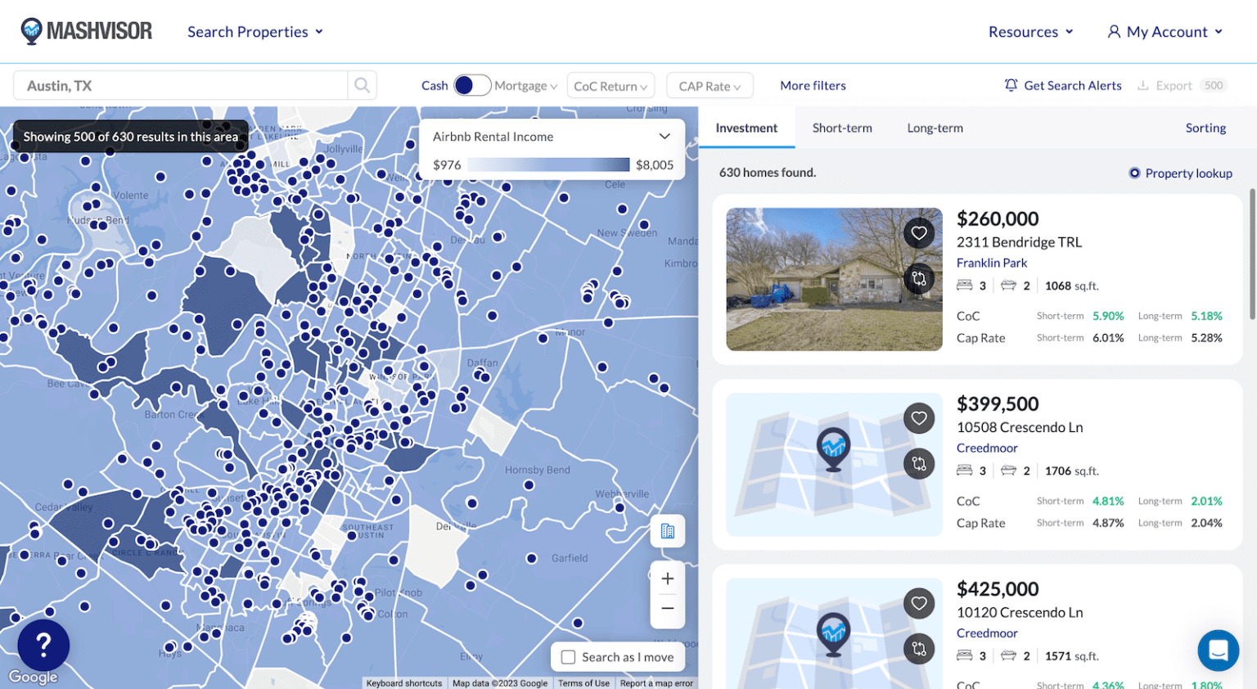Enable the Search as I move checkbox
This screenshot has width=1257, height=689.
(x=570, y=656)
